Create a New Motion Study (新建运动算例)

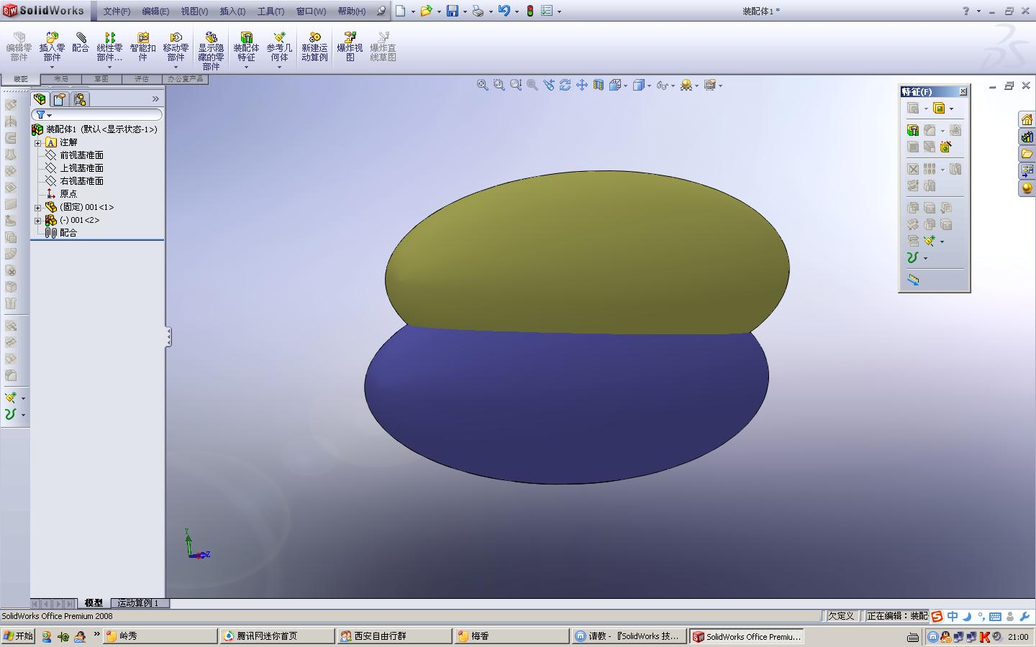click(314, 47)
